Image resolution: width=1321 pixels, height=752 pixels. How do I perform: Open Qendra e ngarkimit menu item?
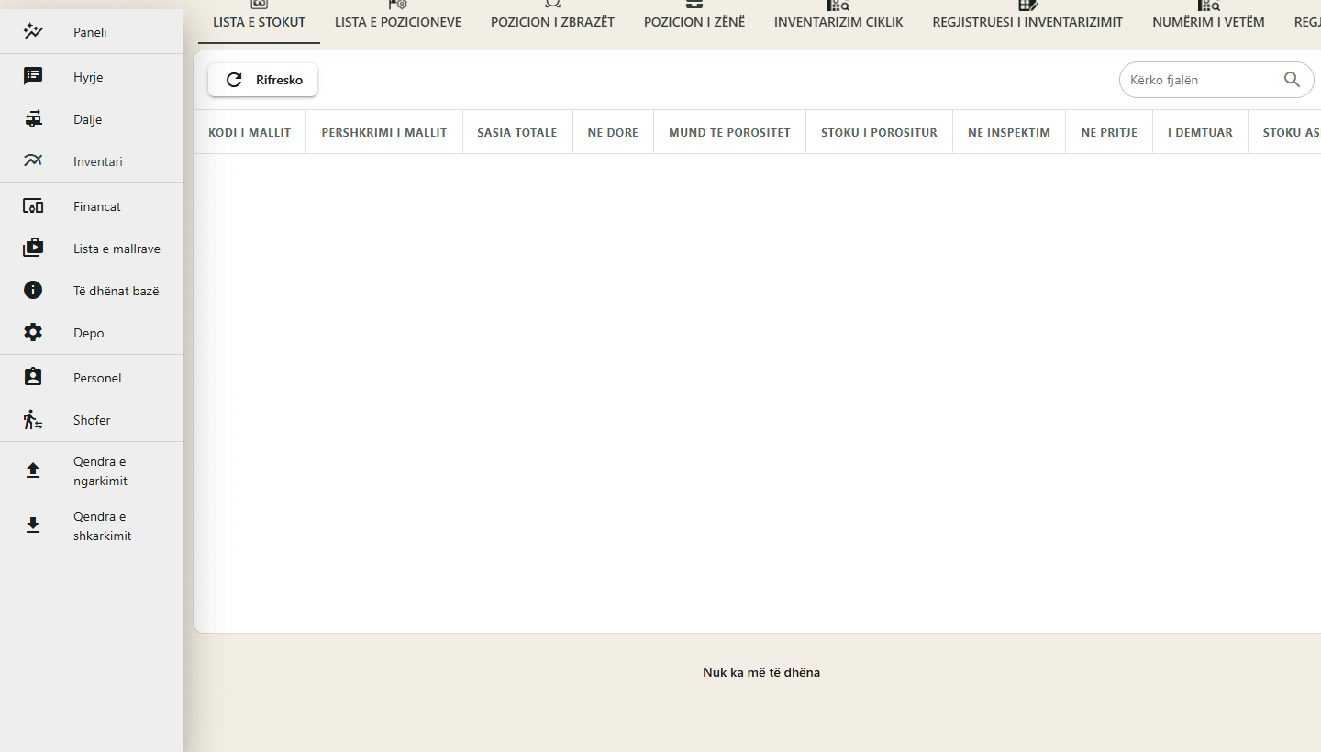92,470
